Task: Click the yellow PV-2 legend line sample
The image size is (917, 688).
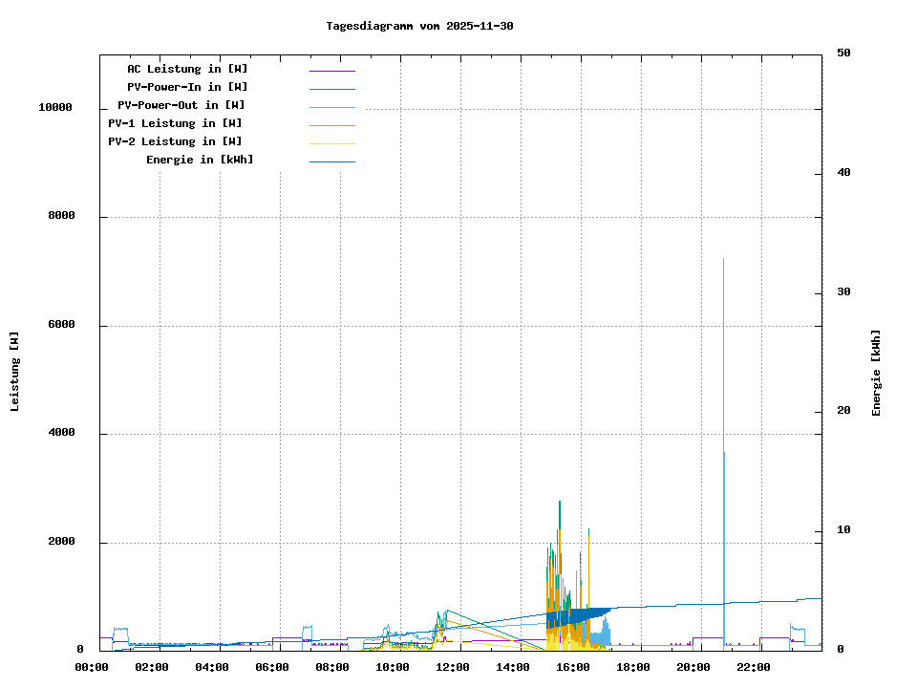Action: [331, 143]
